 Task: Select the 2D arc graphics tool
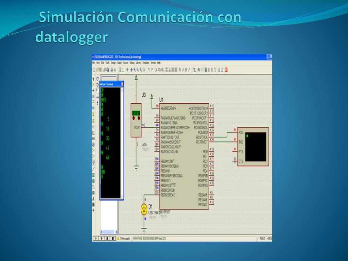[x=93, y=187]
